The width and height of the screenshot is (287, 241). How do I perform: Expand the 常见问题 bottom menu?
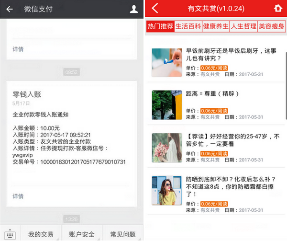point(122,234)
